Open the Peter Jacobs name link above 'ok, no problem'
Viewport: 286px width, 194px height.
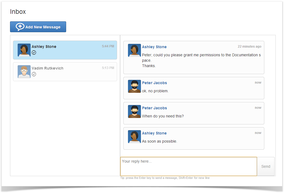coord(155,83)
